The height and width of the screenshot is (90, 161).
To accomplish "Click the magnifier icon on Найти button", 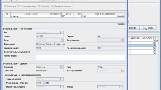I will pos(145,28).
